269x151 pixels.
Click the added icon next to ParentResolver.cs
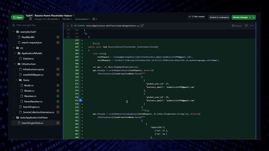tap(58, 102)
